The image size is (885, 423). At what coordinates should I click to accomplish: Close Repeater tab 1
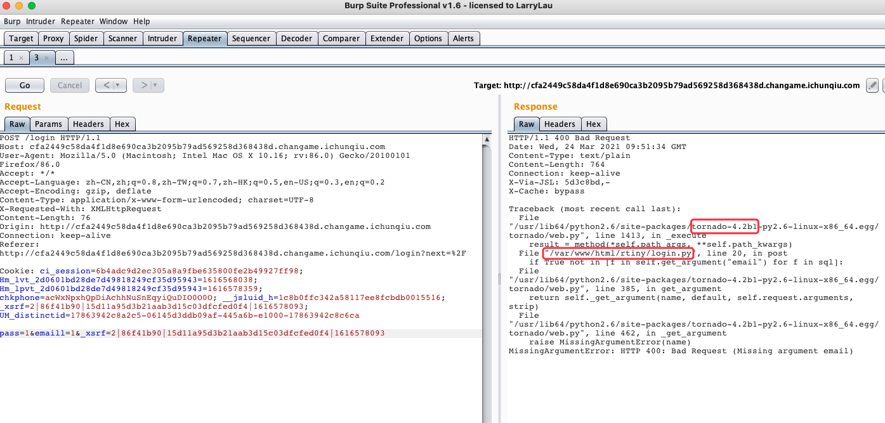(x=21, y=58)
